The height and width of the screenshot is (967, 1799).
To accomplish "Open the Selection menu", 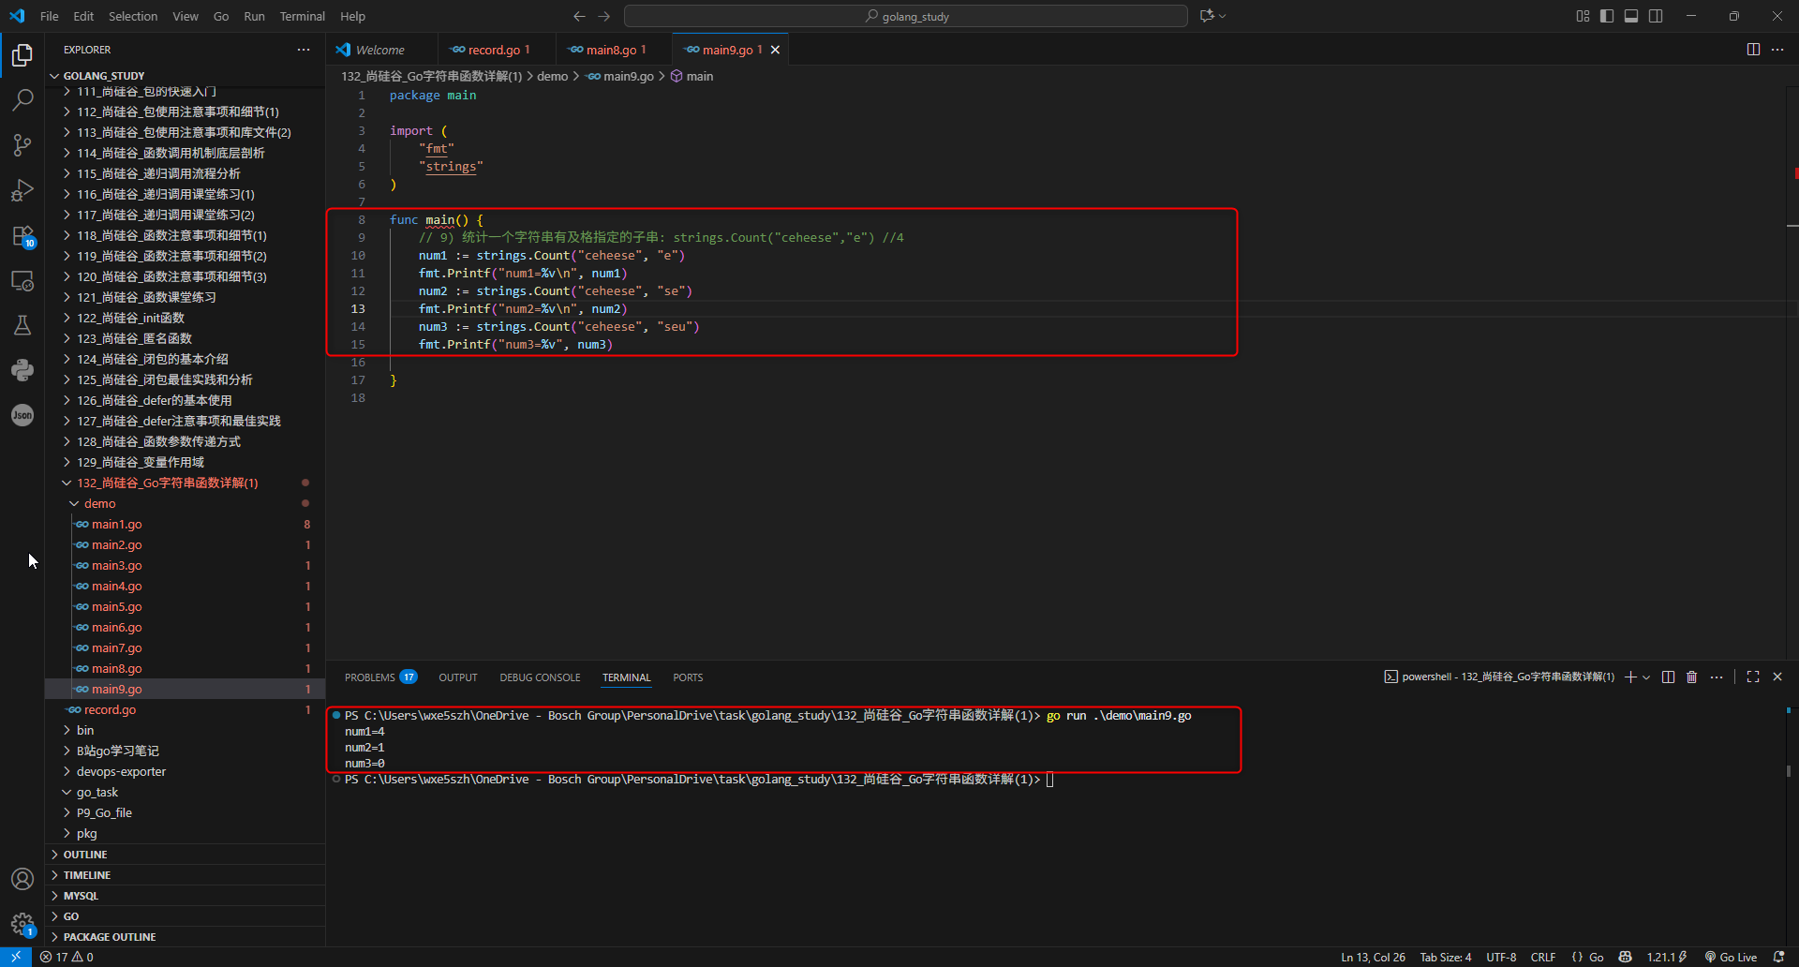I will [x=133, y=16].
